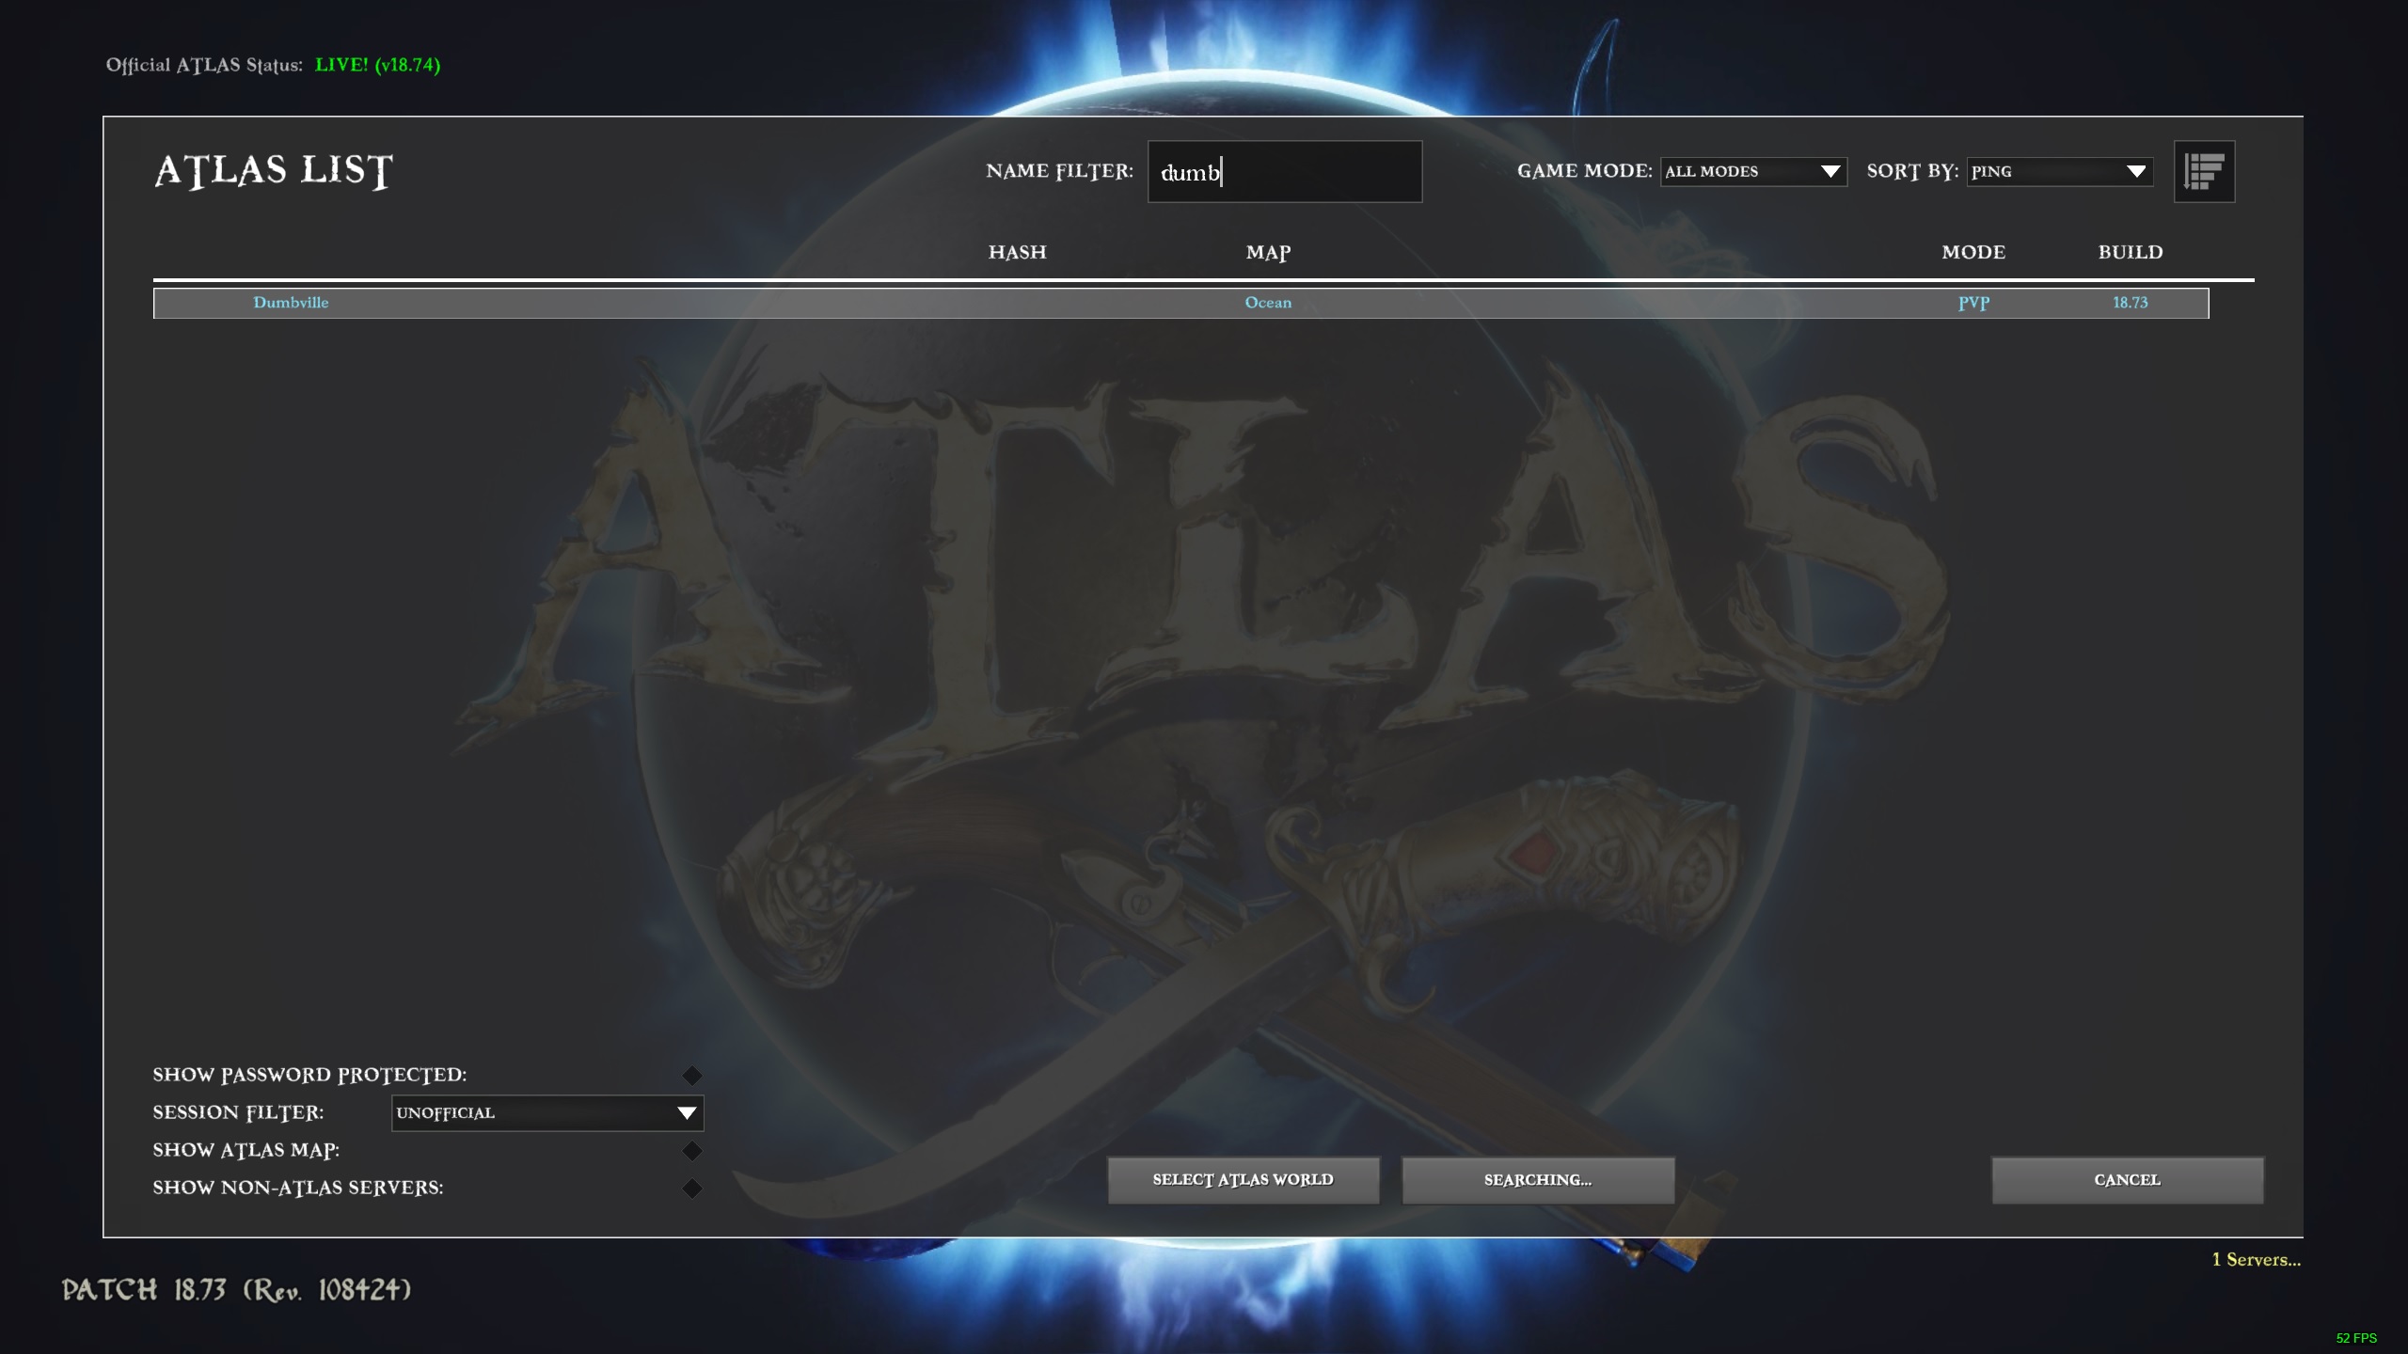Toggle Show Non-Atlas Servers checkbox
The width and height of the screenshot is (2408, 1354).
[x=692, y=1188]
